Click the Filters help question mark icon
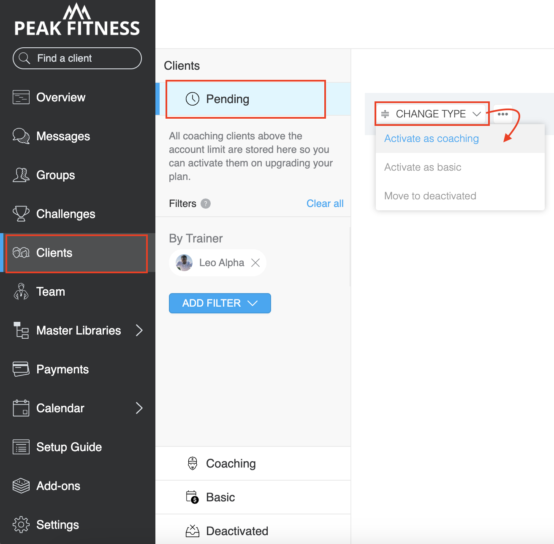Image resolution: width=554 pixels, height=544 pixels. click(206, 204)
